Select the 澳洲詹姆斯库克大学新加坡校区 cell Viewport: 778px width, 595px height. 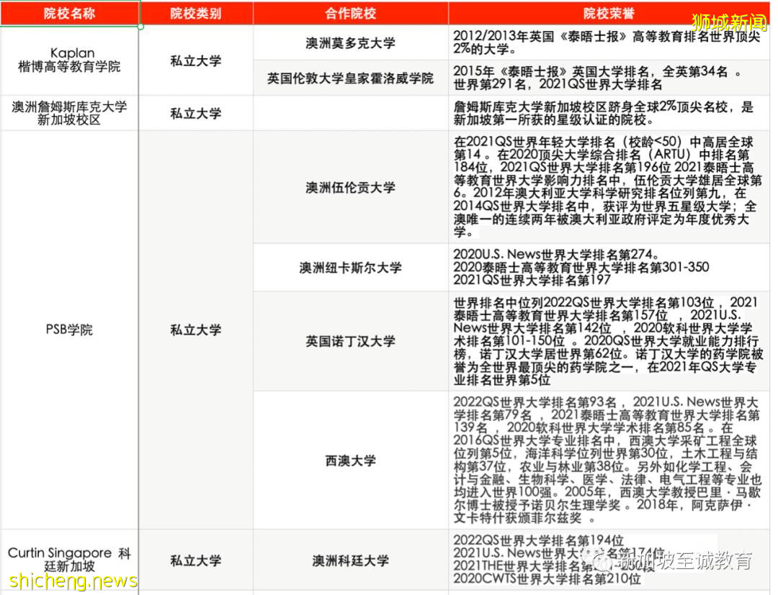pos(70,112)
